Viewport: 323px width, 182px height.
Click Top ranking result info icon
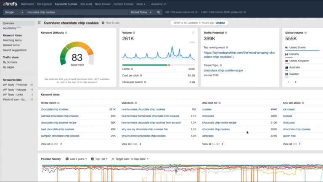pos(227,47)
